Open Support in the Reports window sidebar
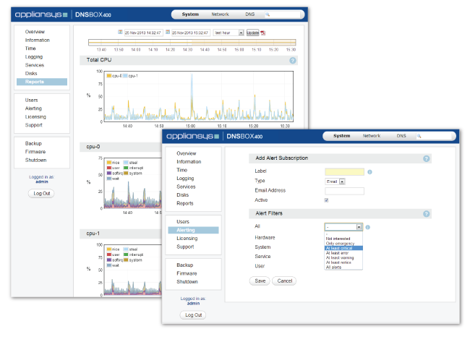The height and width of the screenshot is (342, 470). (33, 125)
